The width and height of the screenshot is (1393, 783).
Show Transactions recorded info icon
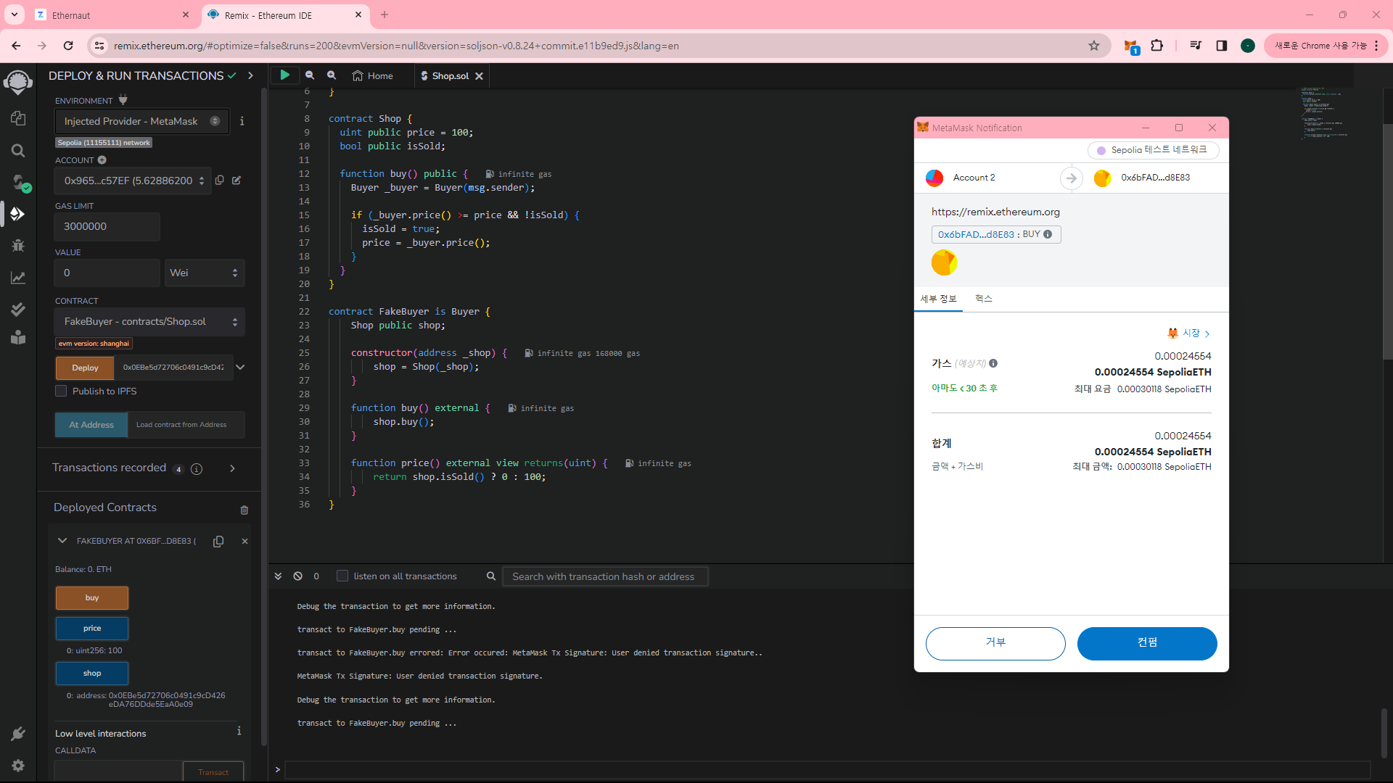pos(197,469)
